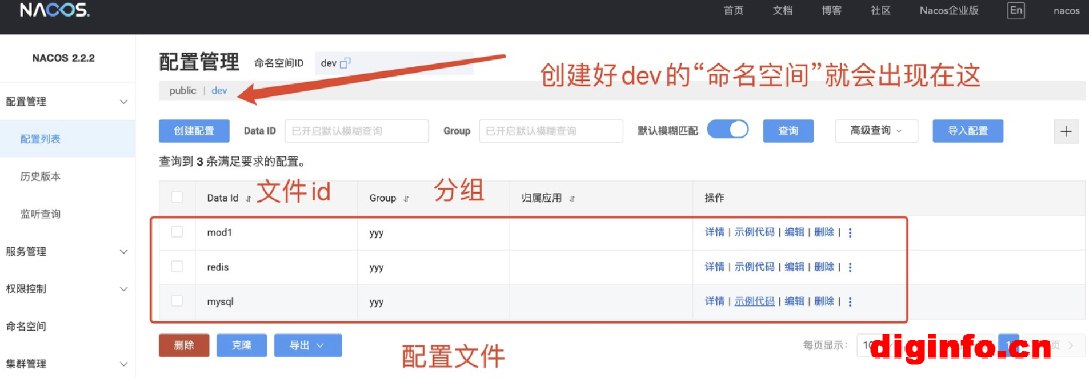The width and height of the screenshot is (1089, 378).
Task: Open 示例代码 for mod1 config
Action: [755, 232]
